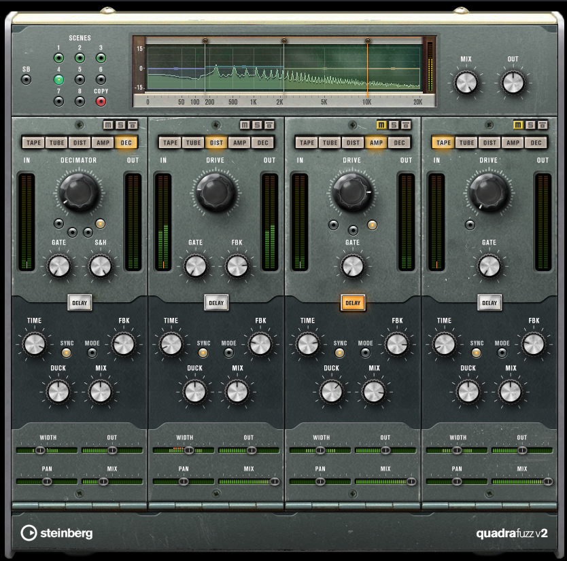Click the S&H knob in band 1
567x561 pixels.
click(x=101, y=267)
